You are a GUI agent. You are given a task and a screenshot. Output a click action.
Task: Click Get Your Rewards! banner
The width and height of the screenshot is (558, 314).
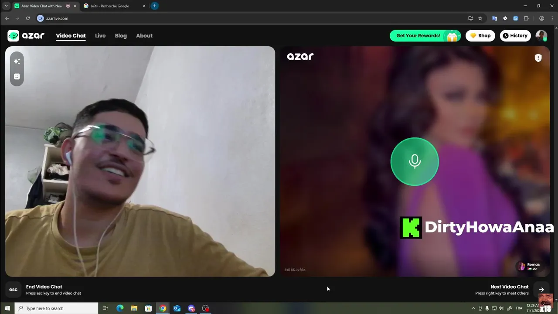click(425, 36)
